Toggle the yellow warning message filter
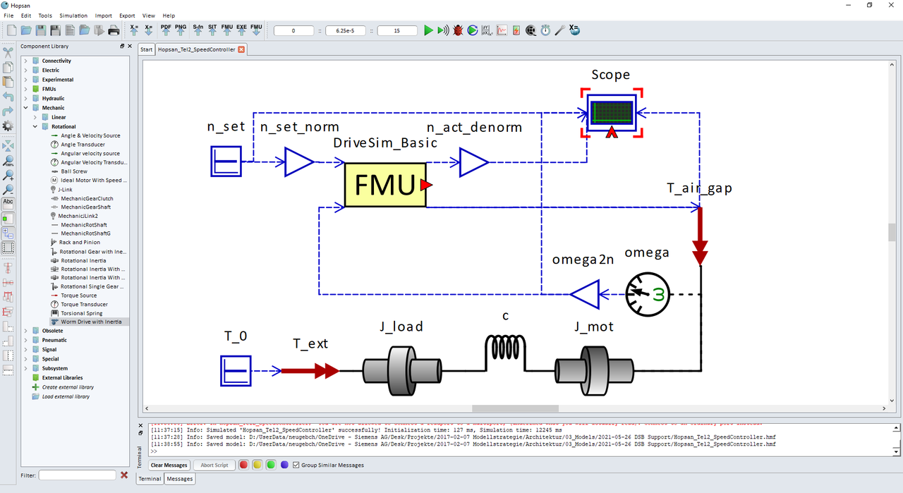 point(257,465)
